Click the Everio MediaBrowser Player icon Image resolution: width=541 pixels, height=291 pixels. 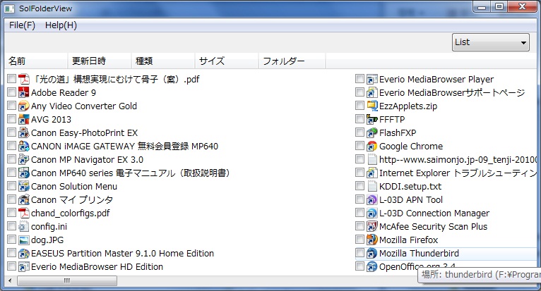[x=372, y=79]
